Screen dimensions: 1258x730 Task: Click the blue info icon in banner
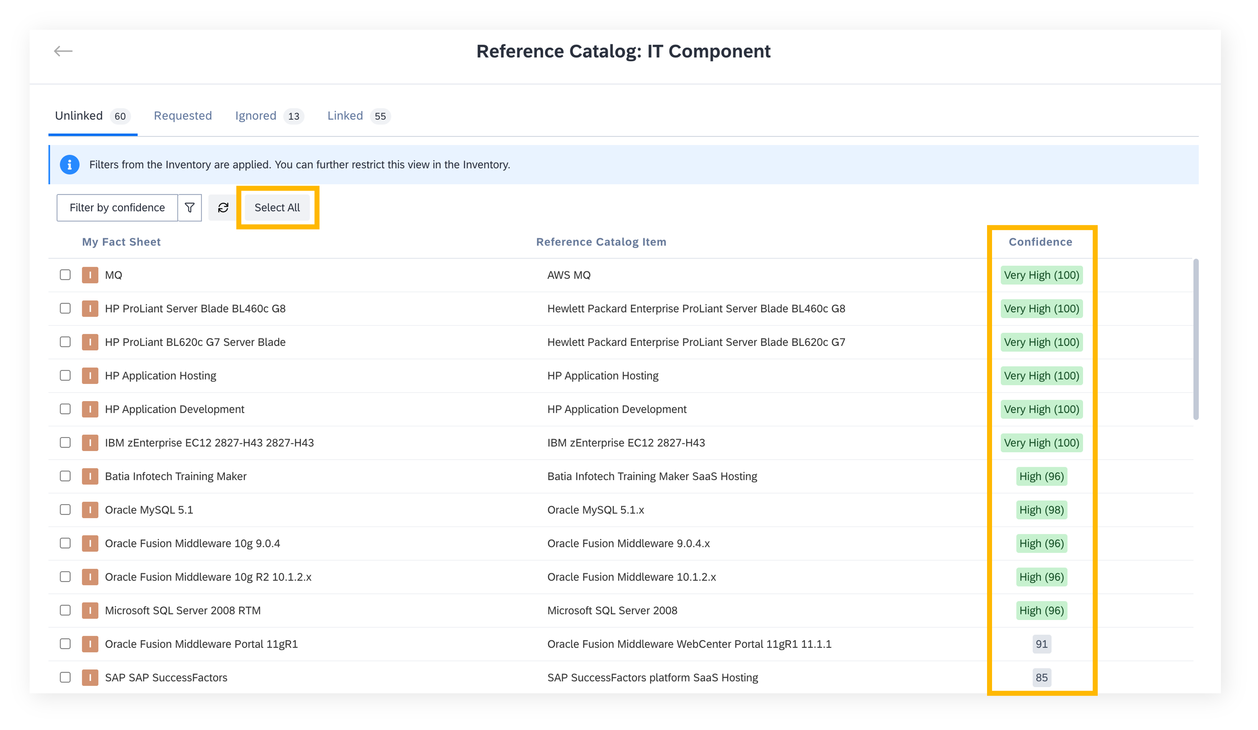(x=69, y=165)
